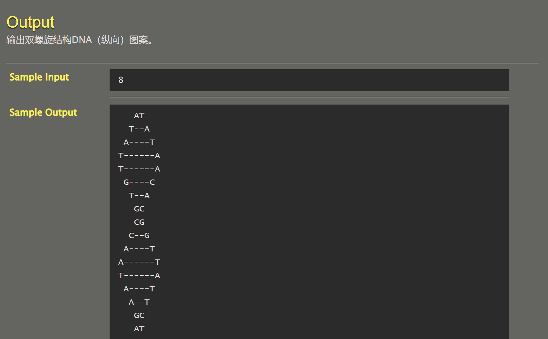Select the Chinese output description text
This screenshot has height=339, width=548.
(80, 40)
